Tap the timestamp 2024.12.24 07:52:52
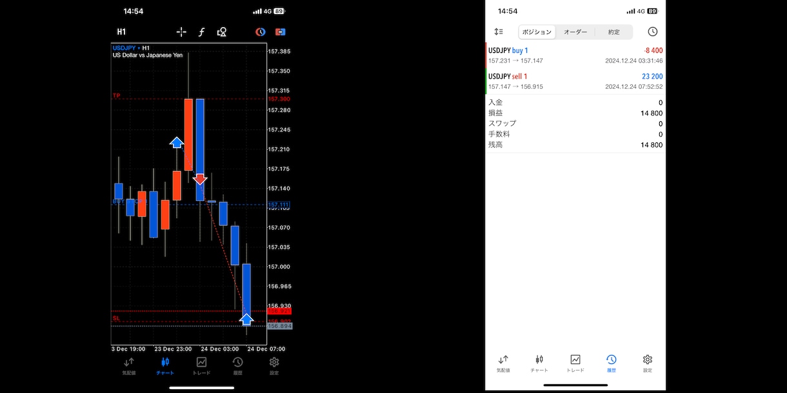 634,86
